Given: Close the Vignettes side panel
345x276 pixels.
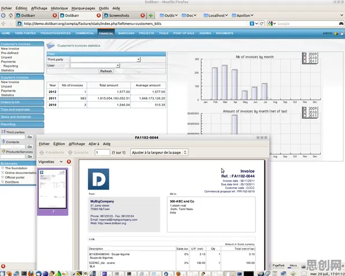Looking at the screenshot, I should (x=69, y=162).
